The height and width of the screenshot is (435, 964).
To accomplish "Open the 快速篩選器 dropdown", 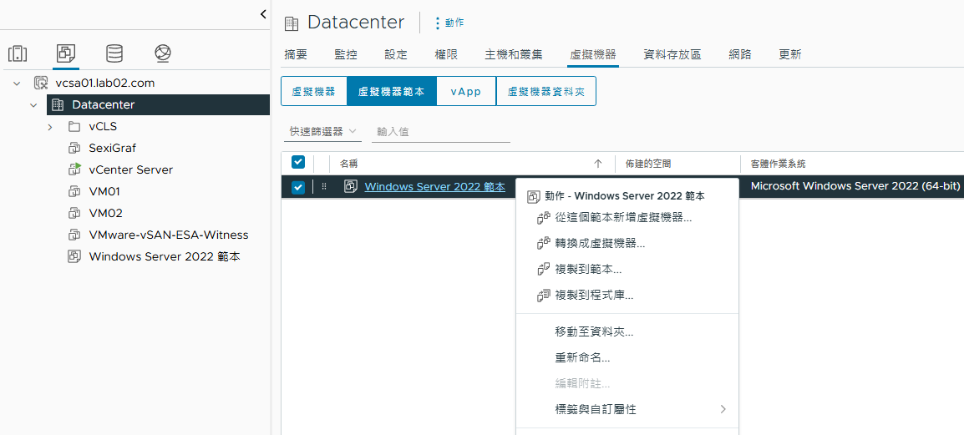I will (x=322, y=131).
